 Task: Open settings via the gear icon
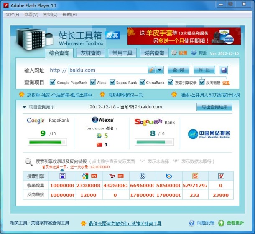click(174, 53)
